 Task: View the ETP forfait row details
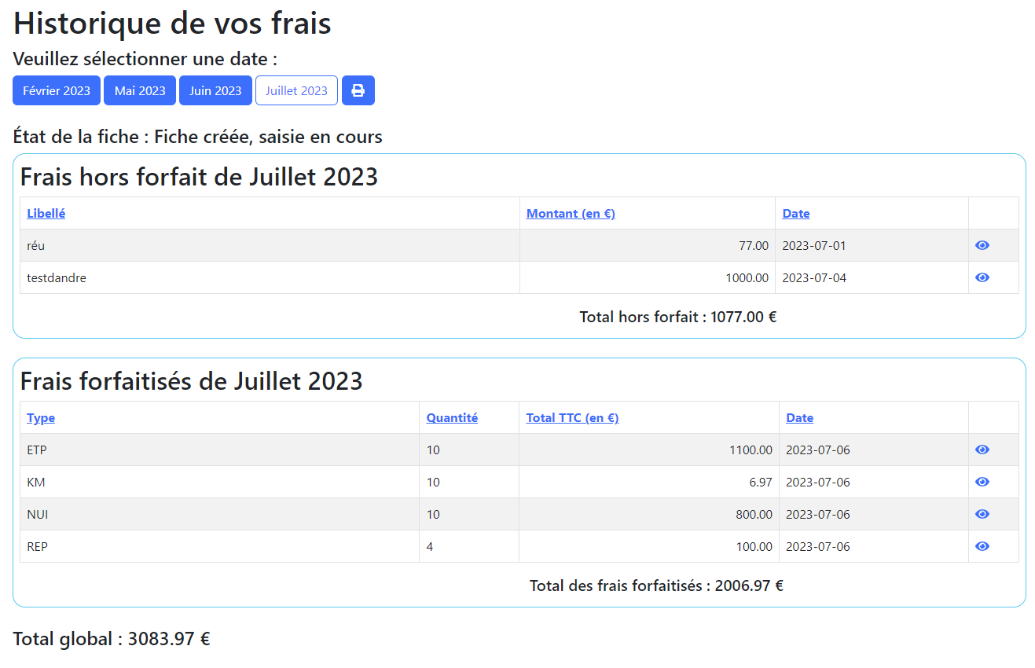click(x=982, y=450)
